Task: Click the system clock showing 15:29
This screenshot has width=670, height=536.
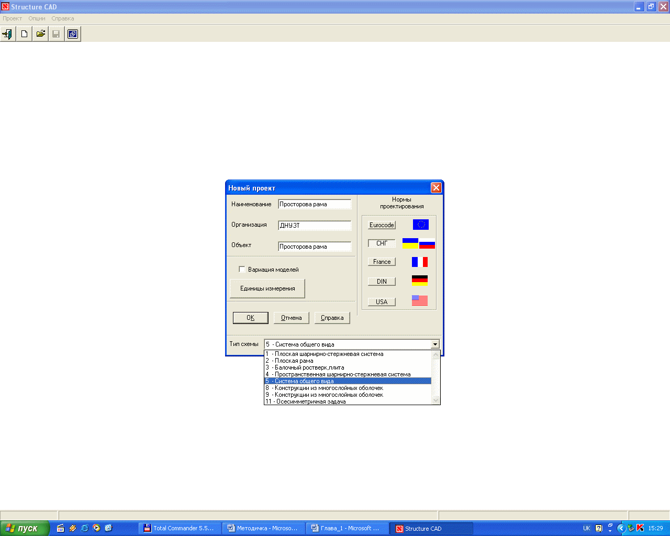Action: pyautogui.click(x=655, y=528)
